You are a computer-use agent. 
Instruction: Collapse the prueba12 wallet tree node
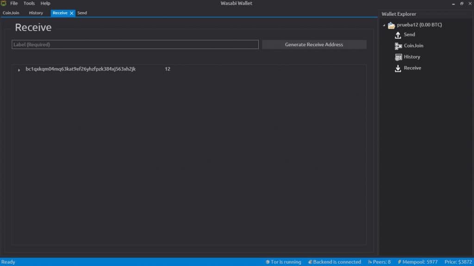[x=384, y=25]
